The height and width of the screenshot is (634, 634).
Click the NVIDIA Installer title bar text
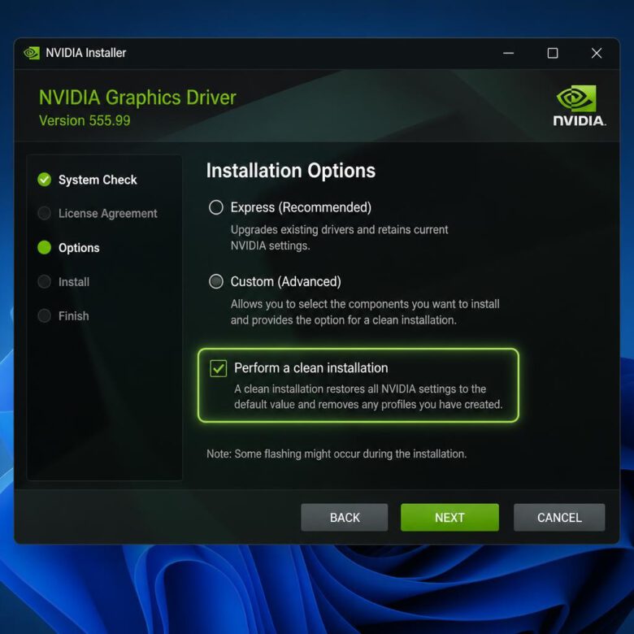[85, 53]
